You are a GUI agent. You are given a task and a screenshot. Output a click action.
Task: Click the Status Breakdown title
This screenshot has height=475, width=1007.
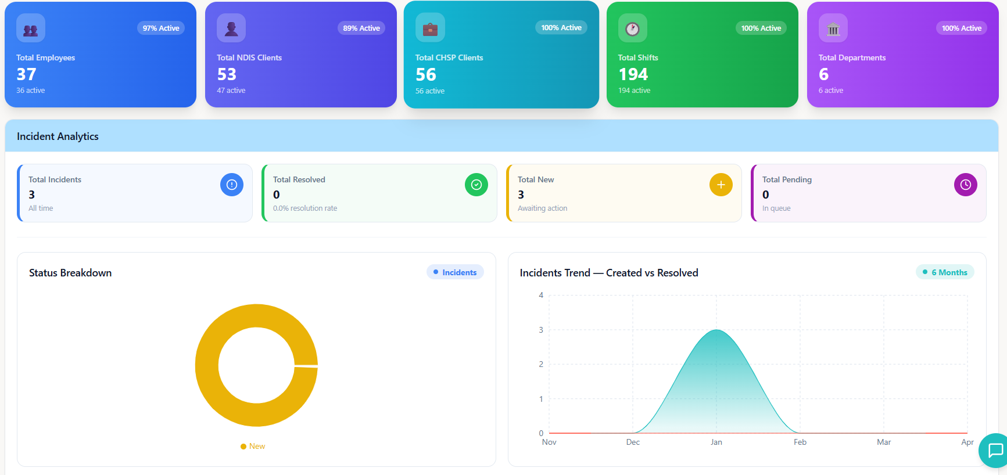pyautogui.click(x=70, y=273)
